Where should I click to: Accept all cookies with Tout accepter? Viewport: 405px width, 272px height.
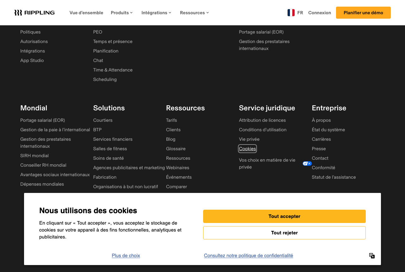point(284,216)
